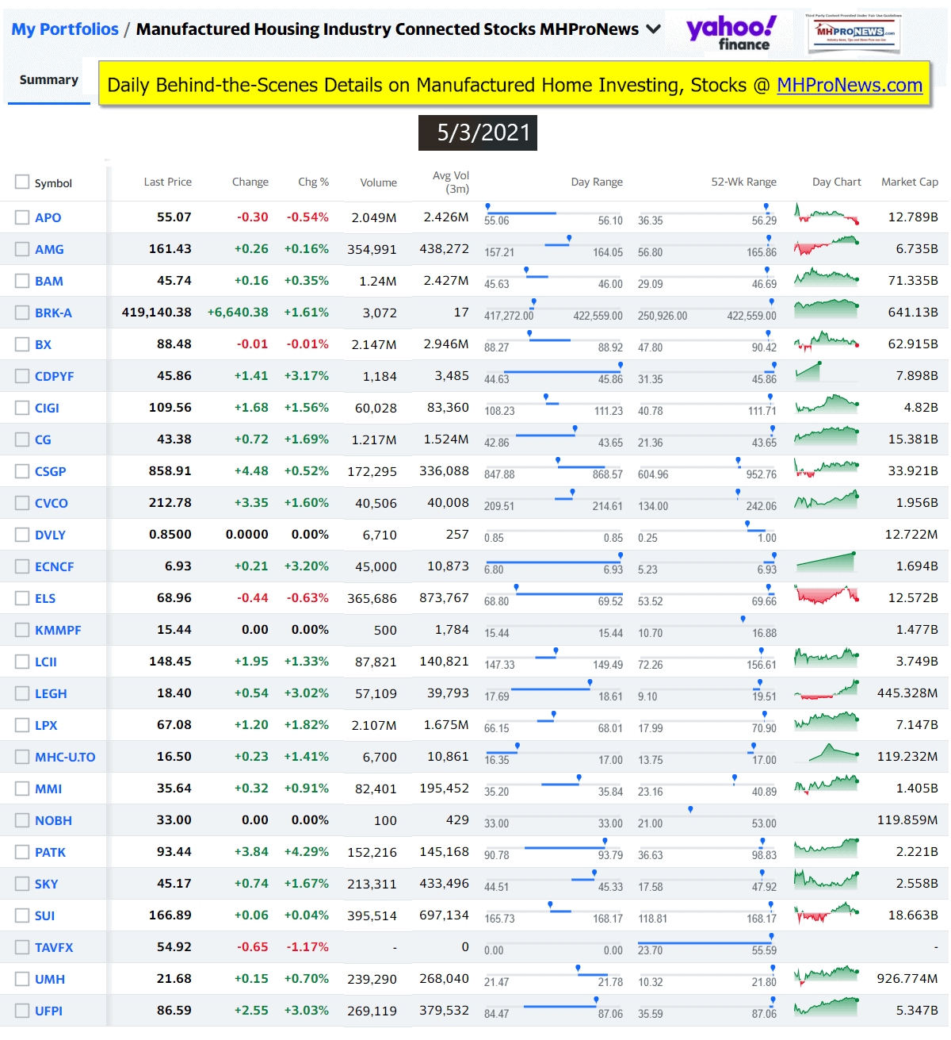This screenshot has height=1040, width=951.
Task: Sort the table by Chg % column
Action: [x=313, y=182]
